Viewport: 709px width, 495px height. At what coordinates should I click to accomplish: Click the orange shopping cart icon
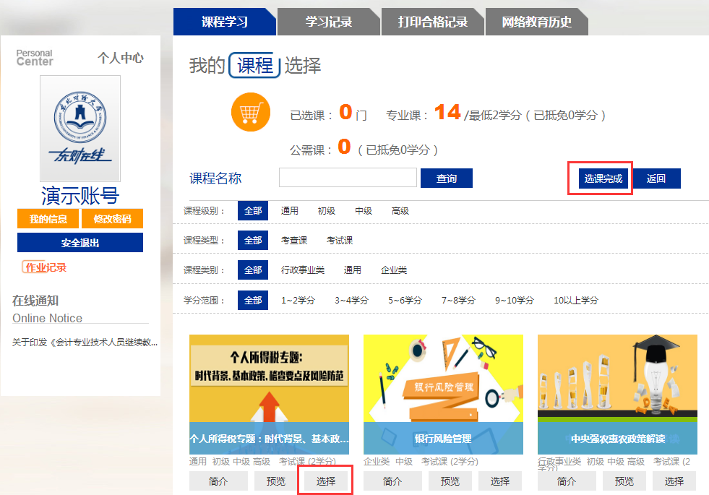250,113
